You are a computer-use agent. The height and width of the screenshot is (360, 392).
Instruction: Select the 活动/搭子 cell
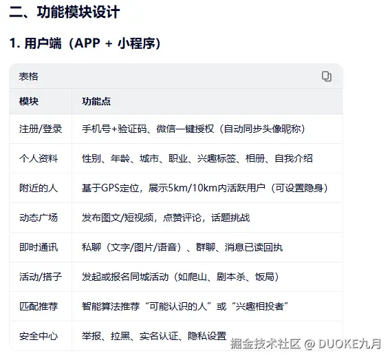(x=41, y=277)
